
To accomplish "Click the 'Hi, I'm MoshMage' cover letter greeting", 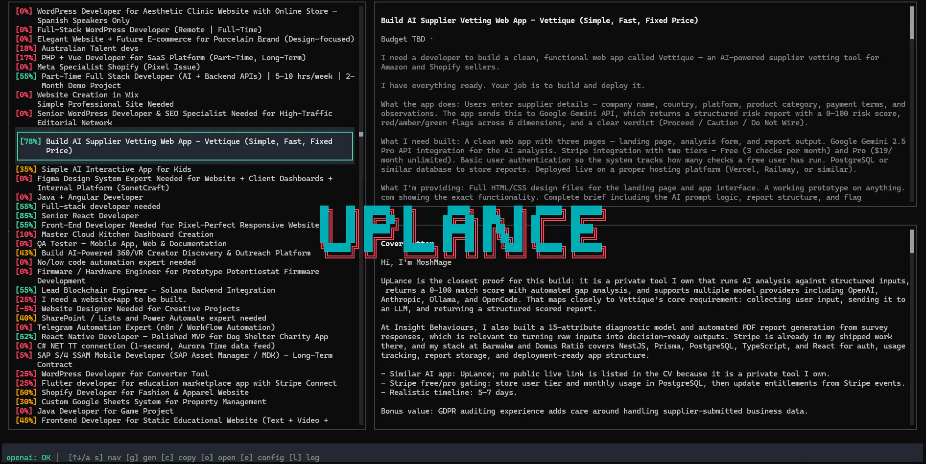I will pyautogui.click(x=416, y=262).
